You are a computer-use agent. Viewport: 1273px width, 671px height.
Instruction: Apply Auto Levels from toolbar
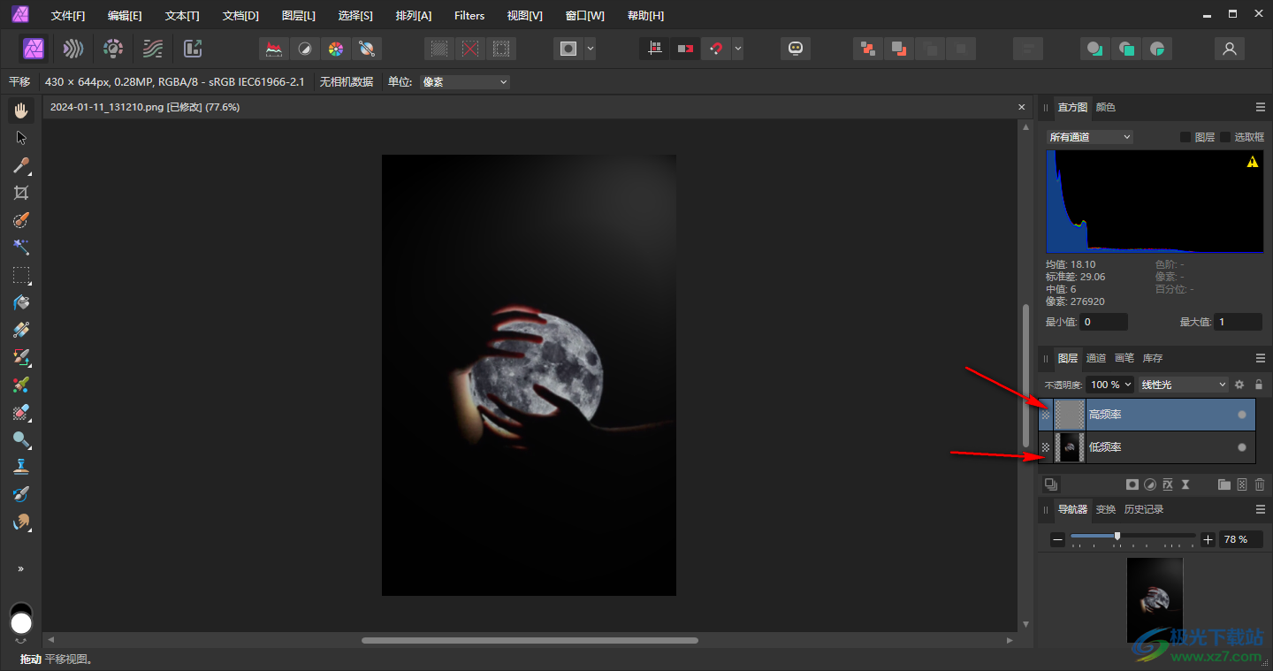(x=274, y=49)
